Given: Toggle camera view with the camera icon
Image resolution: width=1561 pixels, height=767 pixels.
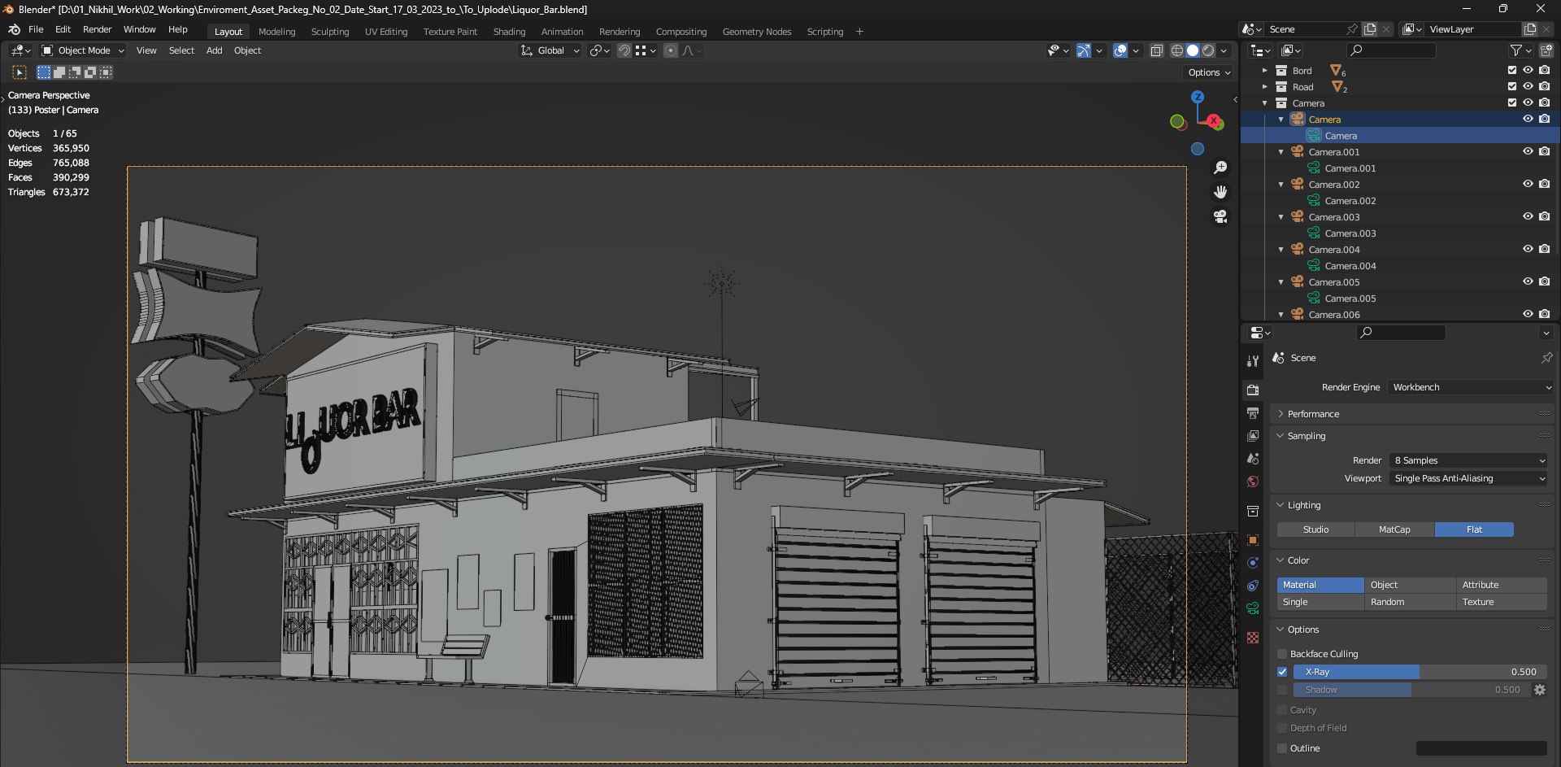Looking at the screenshot, I should (x=1220, y=216).
